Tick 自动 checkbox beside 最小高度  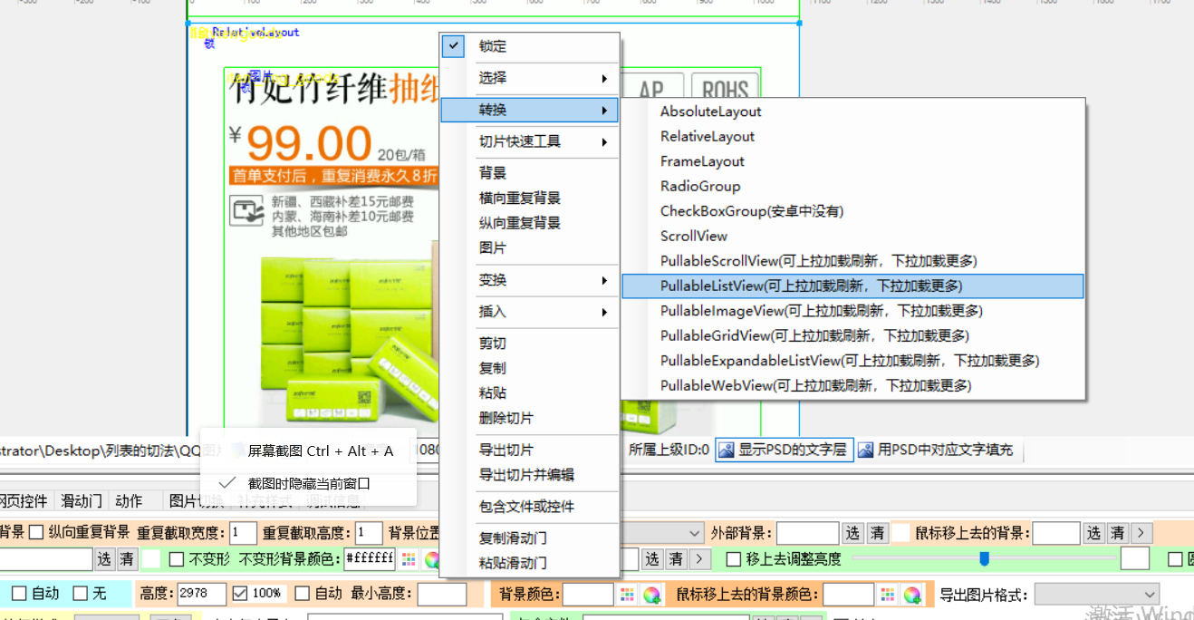(x=303, y=595)
